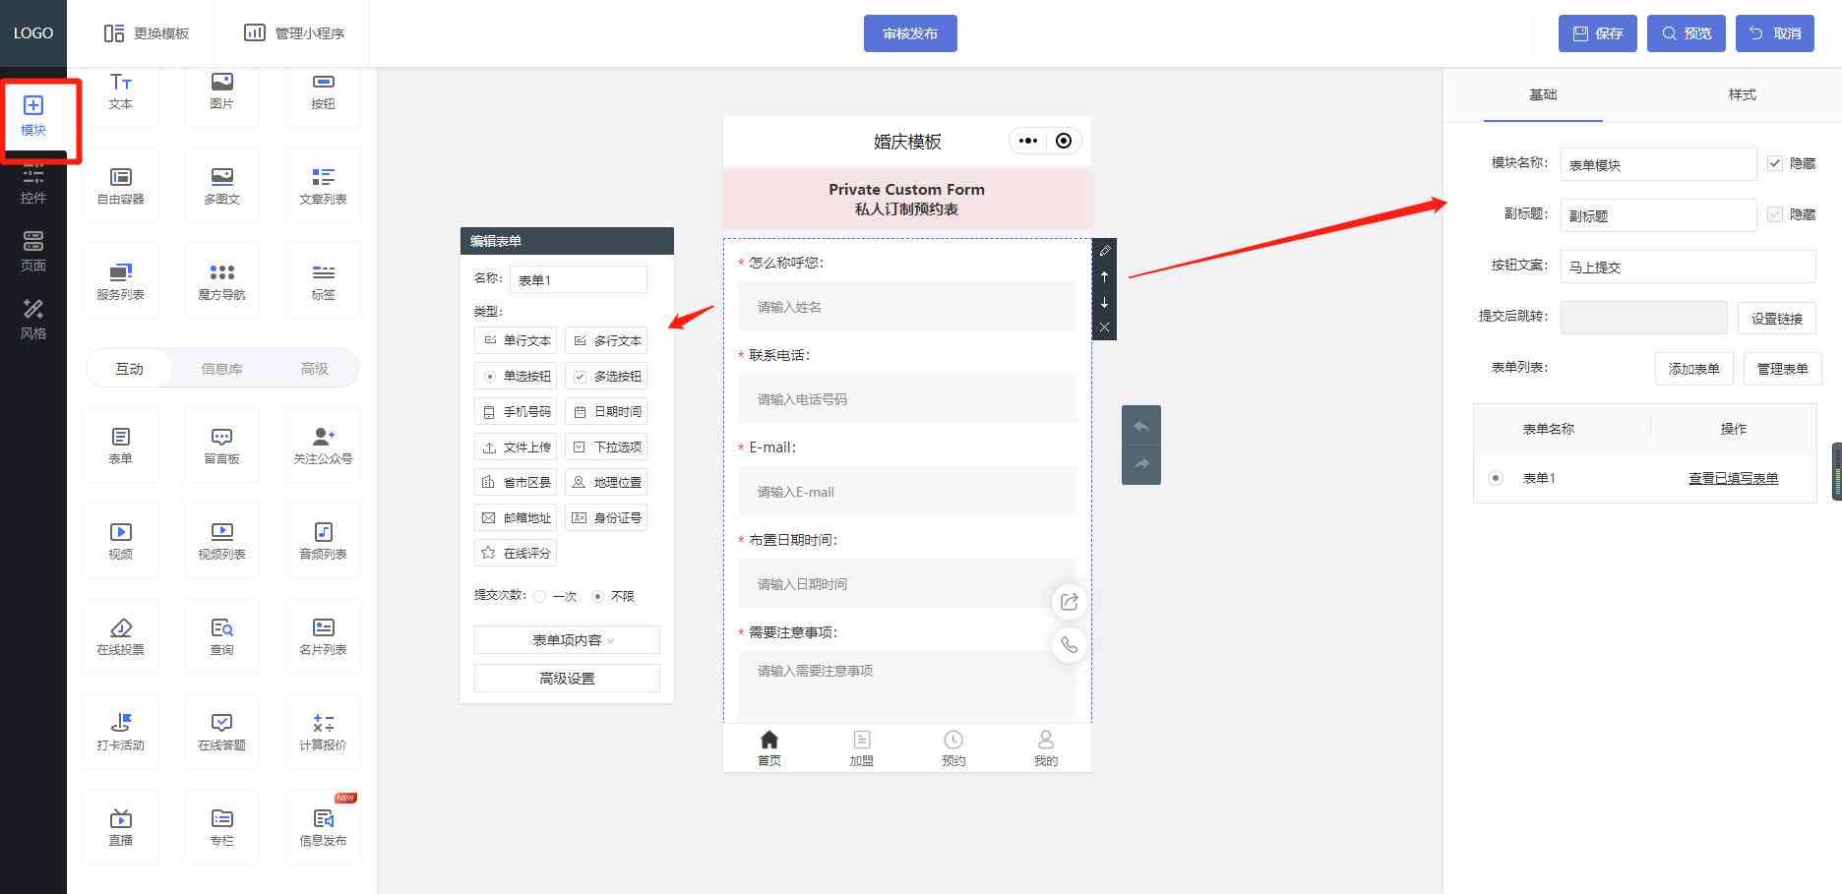Open 高级设置 in form editor

click(x=567, y=679)
